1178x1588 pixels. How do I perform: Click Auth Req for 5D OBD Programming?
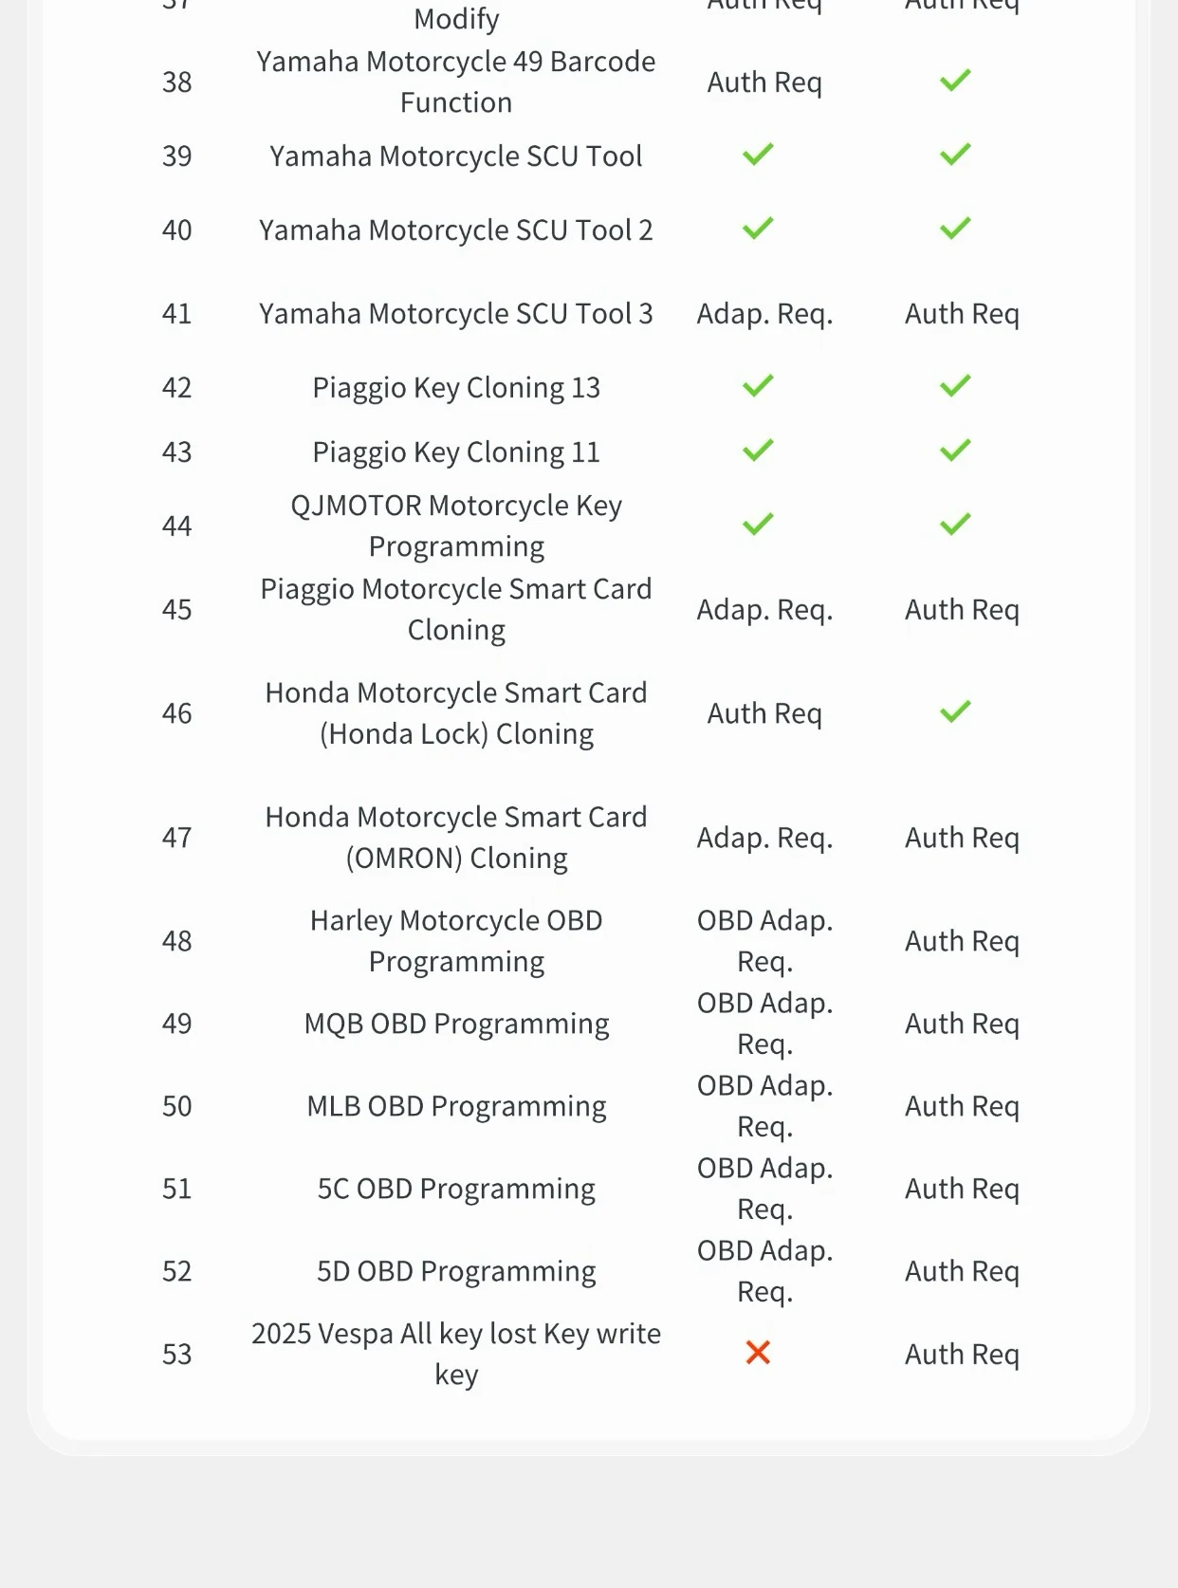(x=962, y=1271)
